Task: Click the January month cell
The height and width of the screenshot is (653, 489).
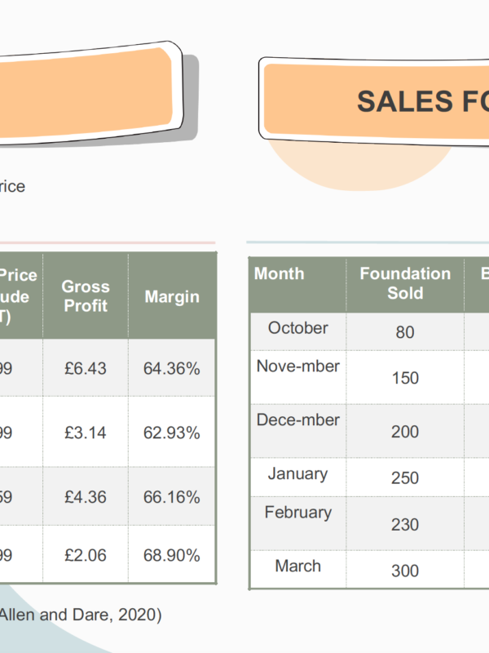Action: point(297,477)
